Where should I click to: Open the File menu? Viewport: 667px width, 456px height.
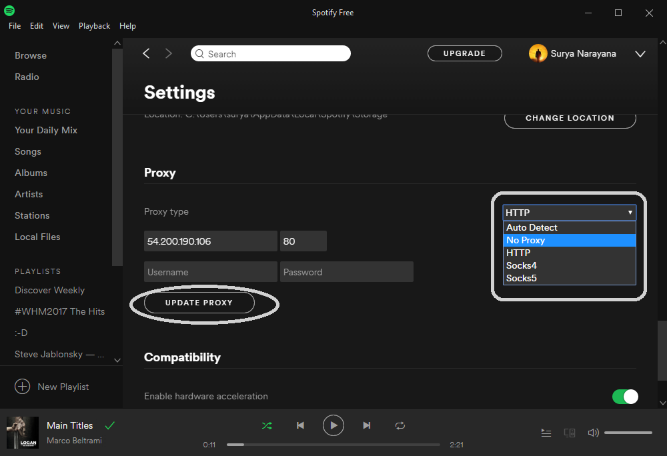point(15,26)
